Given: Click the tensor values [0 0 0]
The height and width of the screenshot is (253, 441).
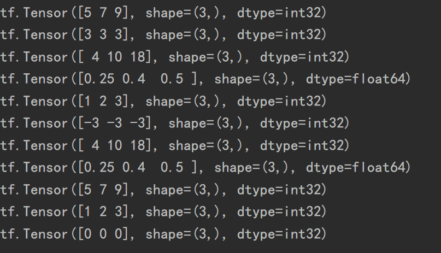Looking at the screenshot, I should click(103, 234).
